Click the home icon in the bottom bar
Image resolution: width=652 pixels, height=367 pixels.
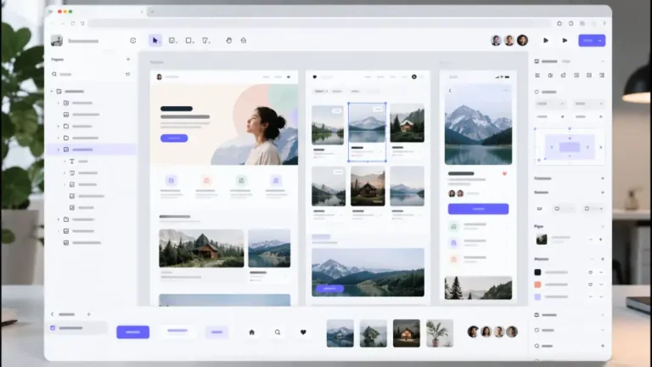pyautogui.click(x=251, y=332)
